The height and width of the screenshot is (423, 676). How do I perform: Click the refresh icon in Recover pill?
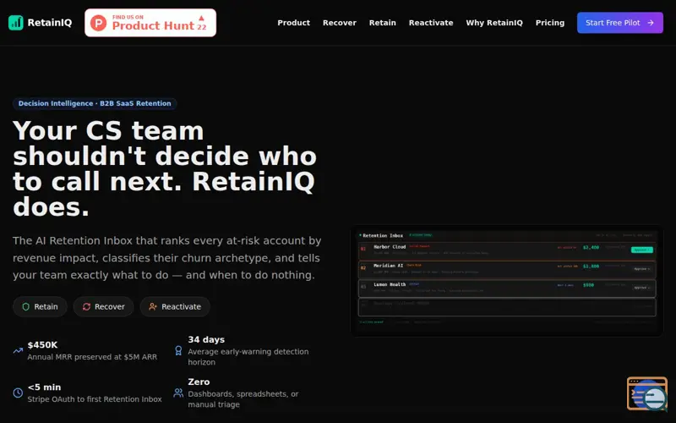87,306
